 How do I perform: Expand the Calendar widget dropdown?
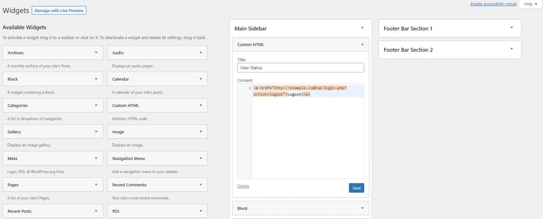click(200, 79)
